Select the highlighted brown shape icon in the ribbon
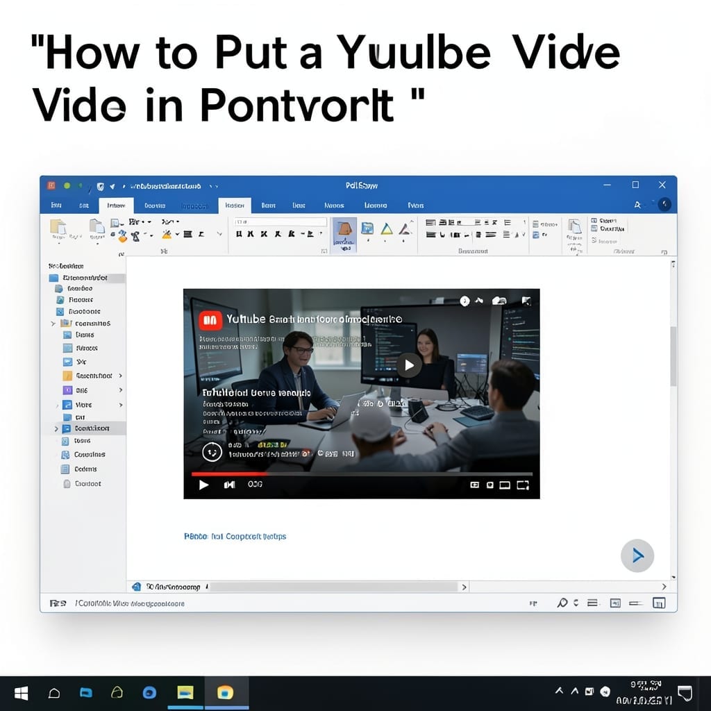Image resolution: width=711 pixels, height=711 pixels. 344,235
